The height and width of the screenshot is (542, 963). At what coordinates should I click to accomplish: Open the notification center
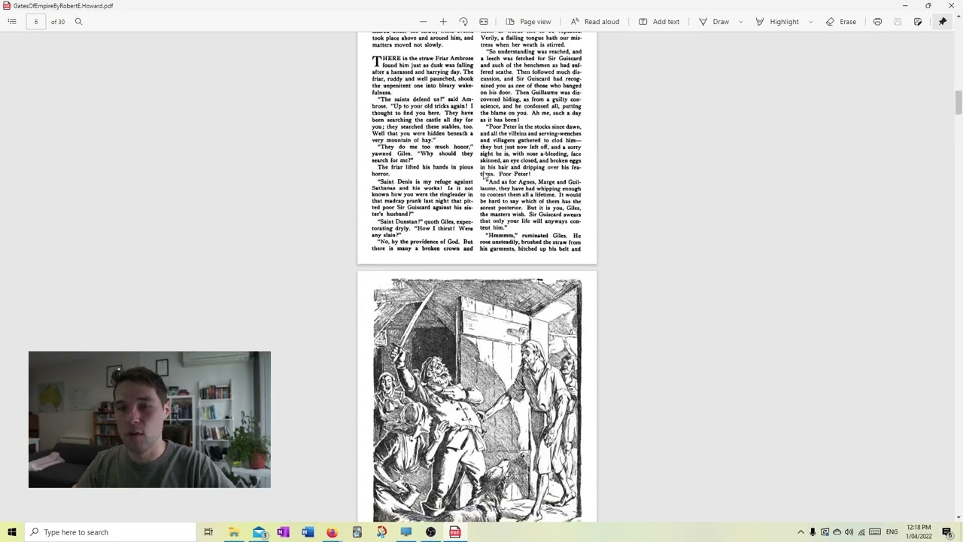[947, 532]
